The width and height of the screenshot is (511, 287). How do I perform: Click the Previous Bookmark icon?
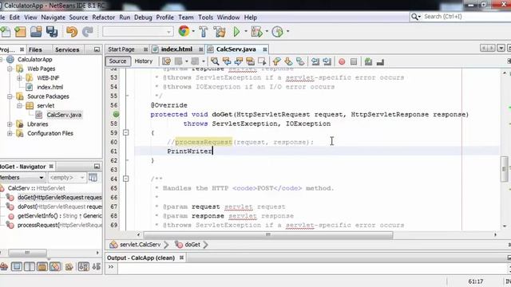(276, 61)
